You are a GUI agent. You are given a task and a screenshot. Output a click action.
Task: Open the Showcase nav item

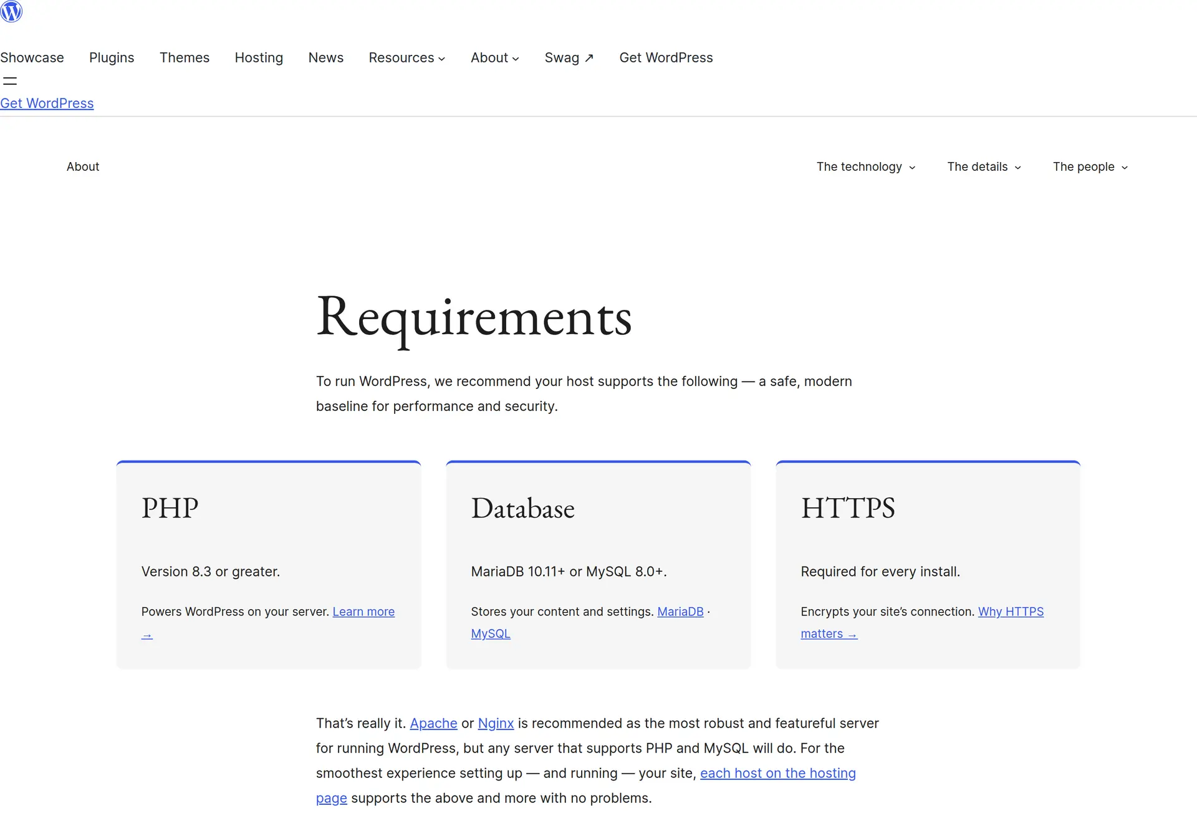point(32,57)
